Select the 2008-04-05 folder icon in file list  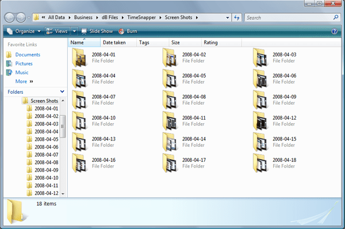(x=170, y=79)
